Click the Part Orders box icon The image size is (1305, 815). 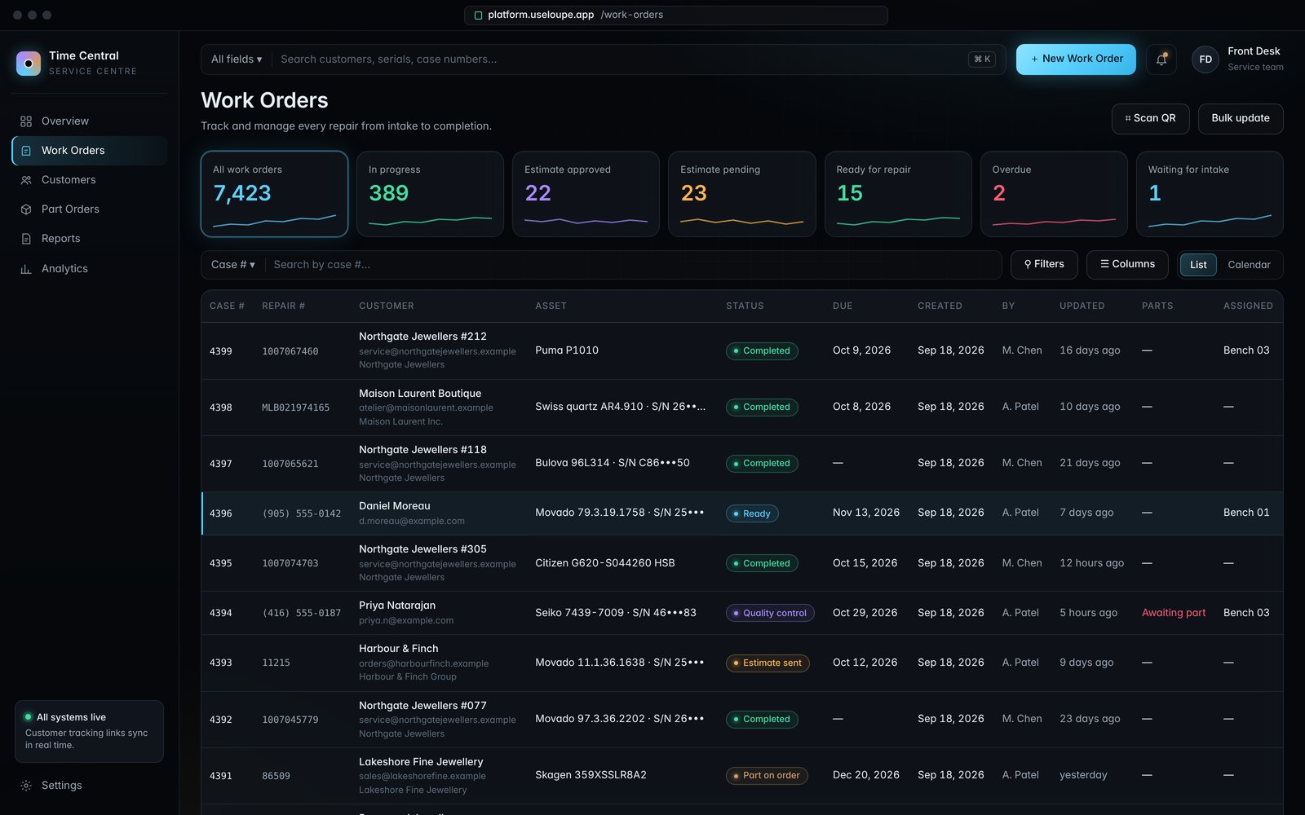(x=26, y=209)
